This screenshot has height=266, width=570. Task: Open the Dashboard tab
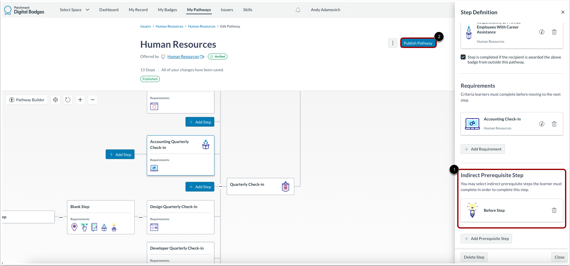tap(109, 10)
